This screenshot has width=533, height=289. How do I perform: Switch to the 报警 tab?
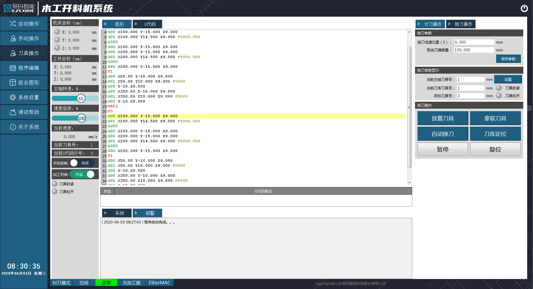pyautogui.click(x=147, y=213)
